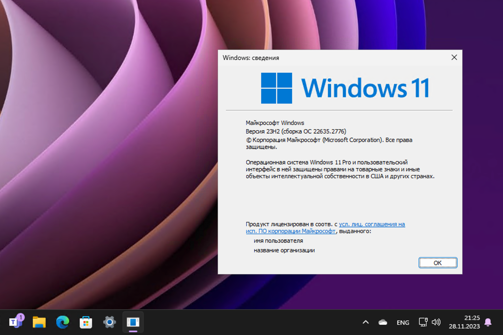This screenshot has width=503, height=335.
Task: Click the network icon in the system tray
Action: [423, 322]
